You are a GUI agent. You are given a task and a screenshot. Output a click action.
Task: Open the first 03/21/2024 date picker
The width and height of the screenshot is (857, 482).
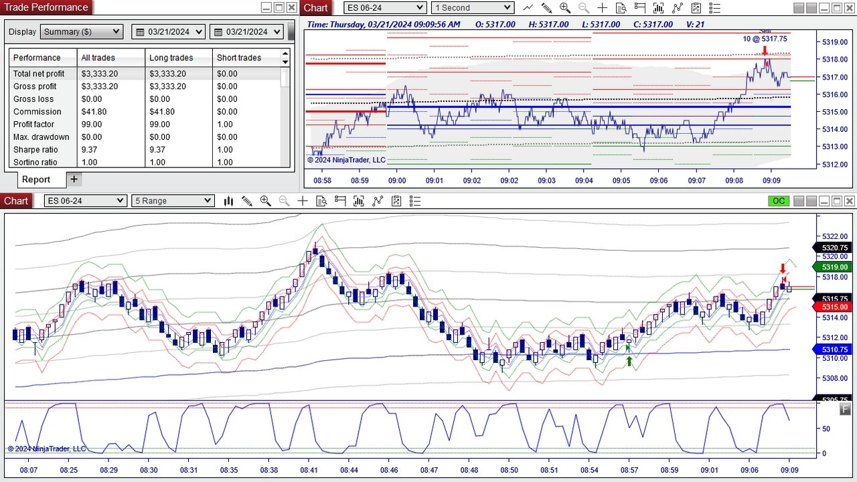[169, 31]
